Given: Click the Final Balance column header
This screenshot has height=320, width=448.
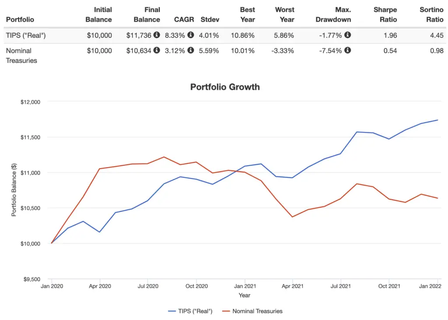Looking at the screenshot, I should pyautogui.click(x=147, y=14).
